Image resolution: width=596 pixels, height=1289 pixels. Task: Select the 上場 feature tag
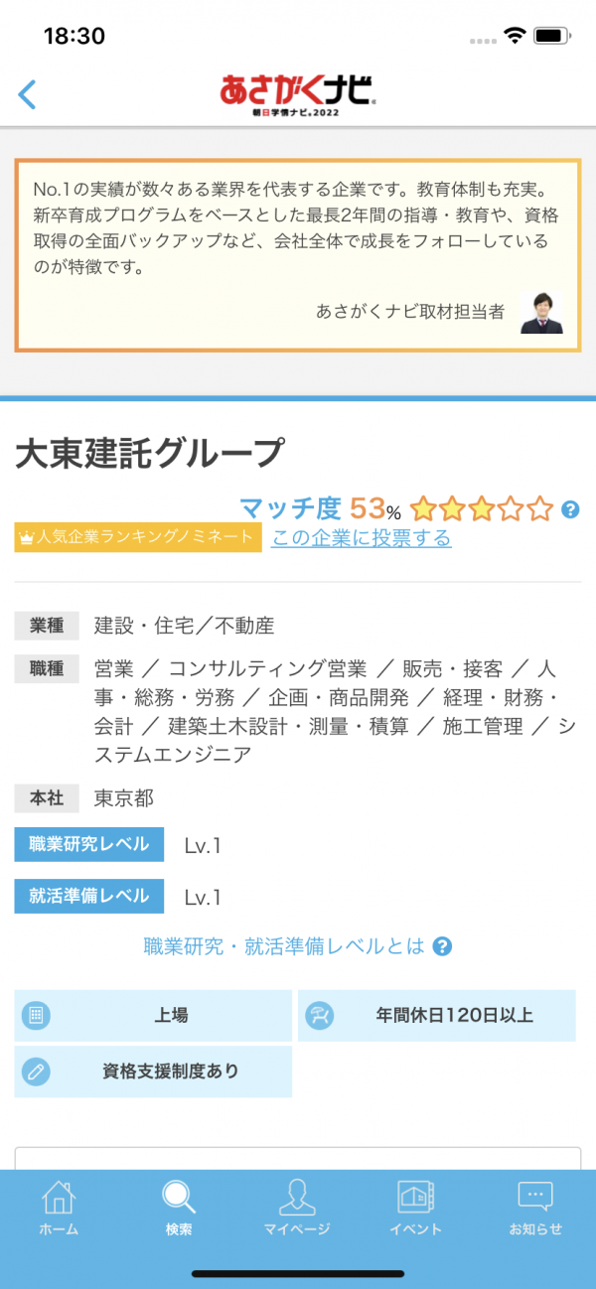153,1016
